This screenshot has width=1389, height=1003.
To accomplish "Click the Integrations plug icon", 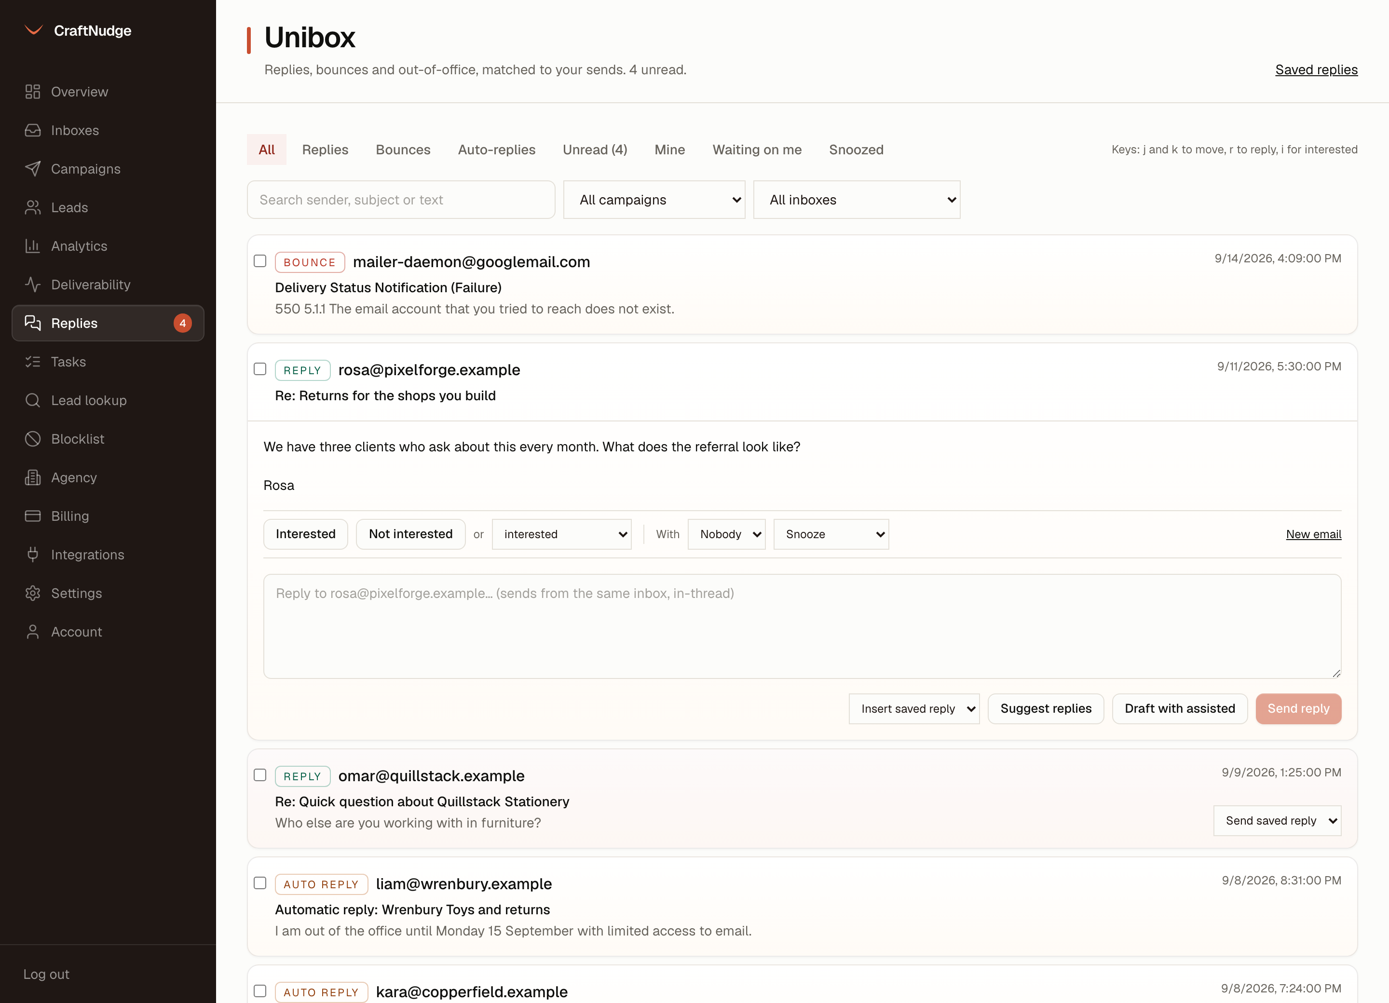I will (32, 555).
